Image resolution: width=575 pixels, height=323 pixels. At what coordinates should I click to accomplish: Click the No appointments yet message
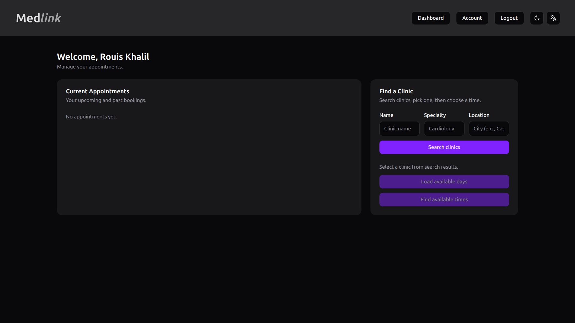[91, 117]
